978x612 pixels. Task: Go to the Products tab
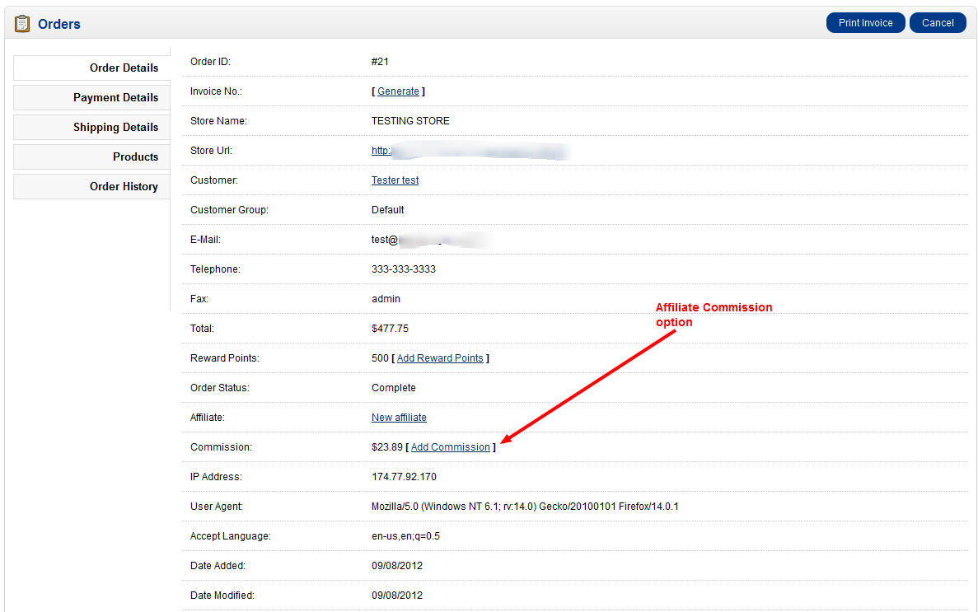point(91,157)
